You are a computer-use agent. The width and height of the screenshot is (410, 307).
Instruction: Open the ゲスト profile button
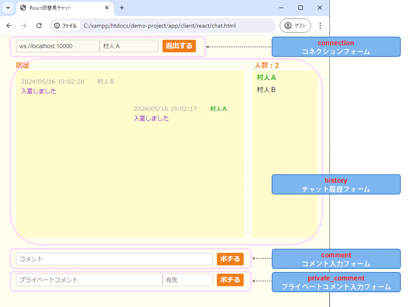pyautogui.click(x=295, y=25)
